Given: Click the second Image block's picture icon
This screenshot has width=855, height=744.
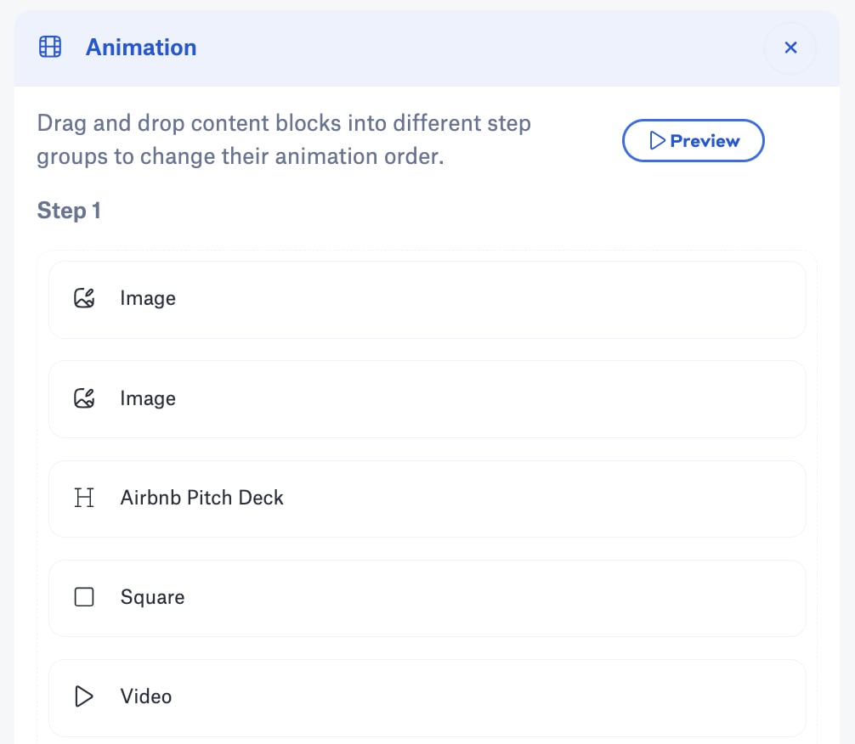Looking at the screenshot, I should [84, 398].
